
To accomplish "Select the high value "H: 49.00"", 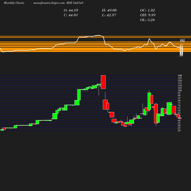I will 109,10.
